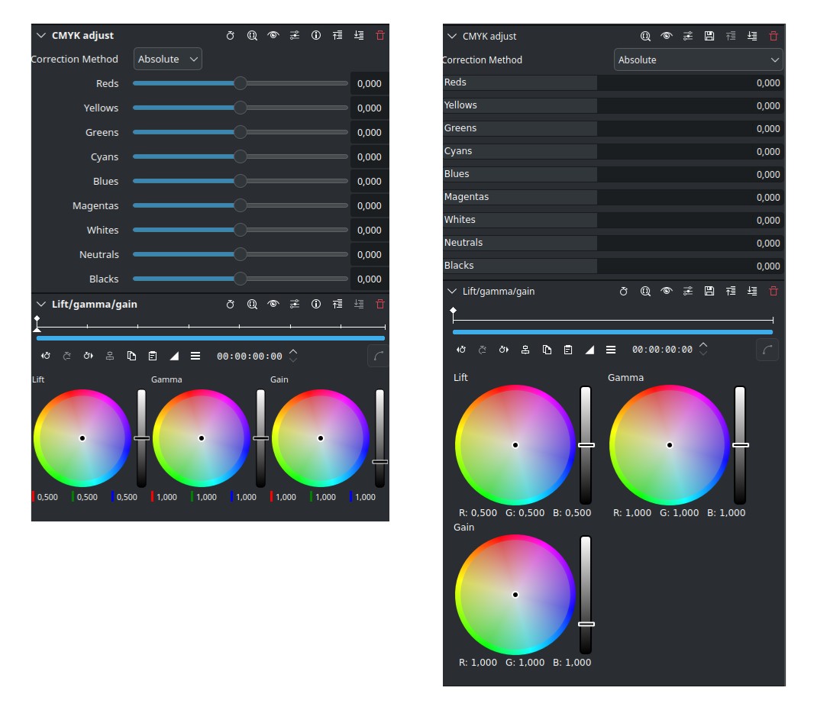The image size is (817, 710).
Task: Click copy keyframe icon in right keyframe toolbar
Action: 547,350
